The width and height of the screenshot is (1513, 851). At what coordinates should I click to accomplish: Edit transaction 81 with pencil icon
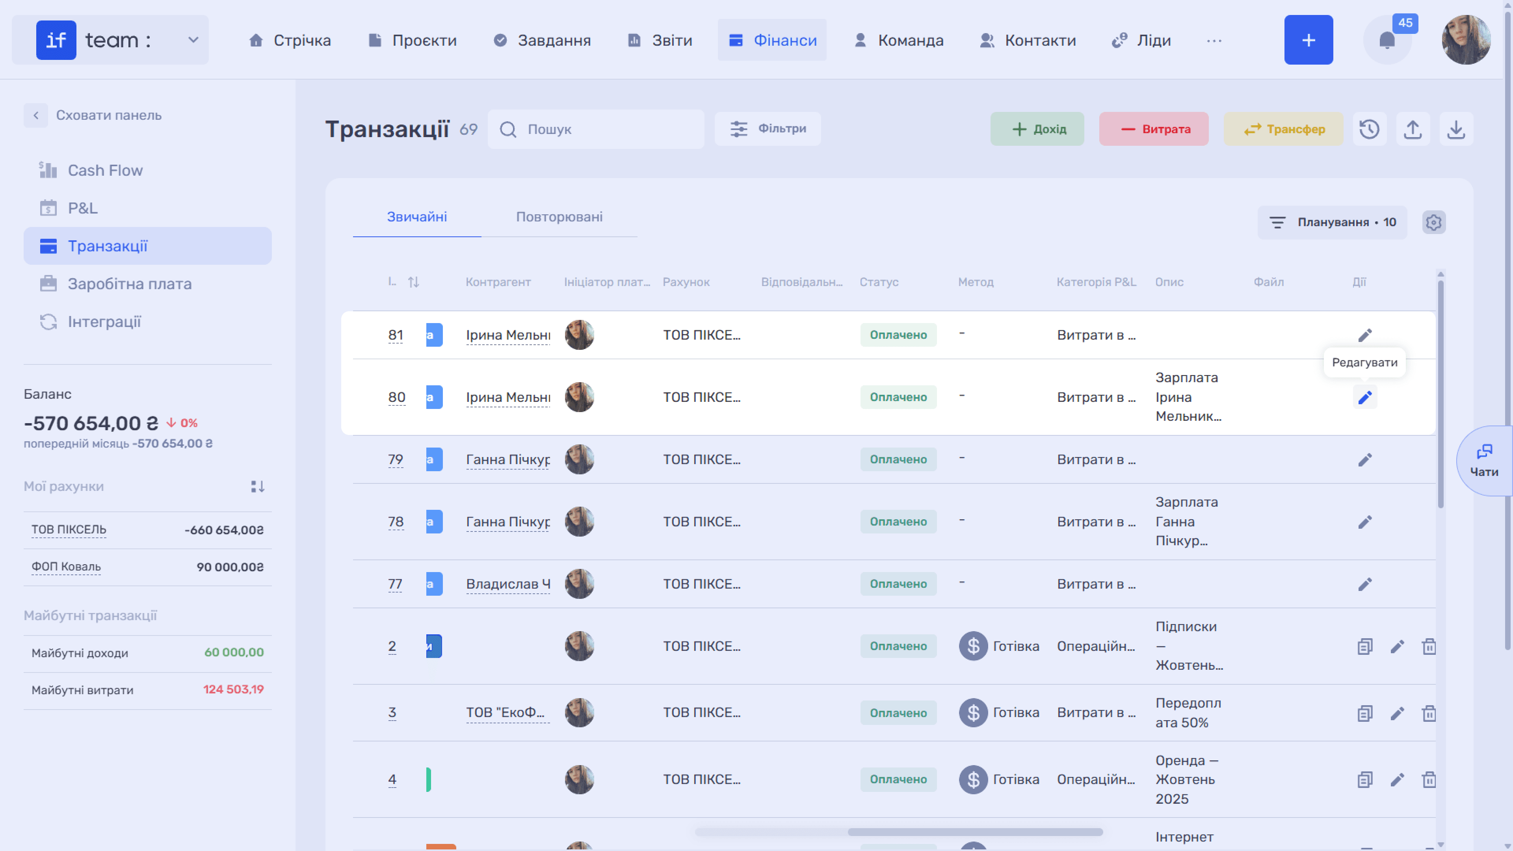click(x=1365, y=335)
